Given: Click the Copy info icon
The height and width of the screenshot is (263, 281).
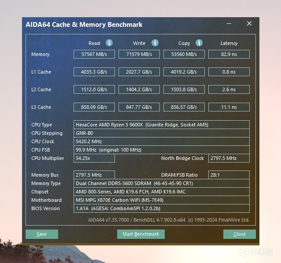Looking at the screenshot, I should [199, 43].
